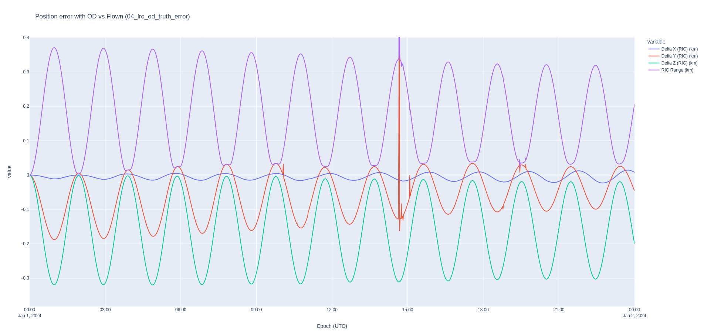This screenshot has width=704, height=336.
Task: Click the tall purple spike top near 15:00
Action: [399, 38]
